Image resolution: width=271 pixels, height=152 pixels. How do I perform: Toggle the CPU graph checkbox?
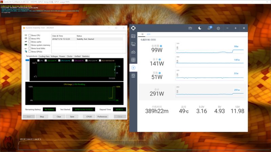[x=38, y=61]
